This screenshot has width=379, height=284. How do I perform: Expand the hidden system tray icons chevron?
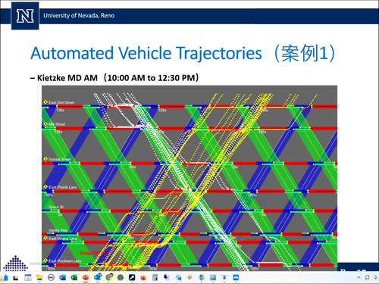tap(359, 277)
